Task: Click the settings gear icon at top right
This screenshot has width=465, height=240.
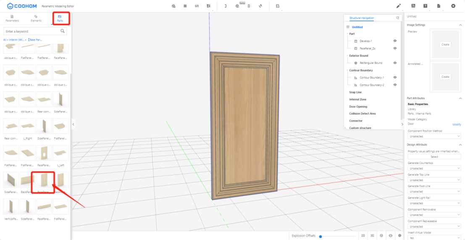Action: click(x=453, y=6)
